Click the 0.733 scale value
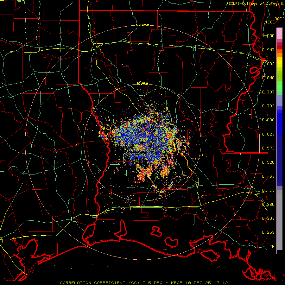The width and height of the screenshot is (285, 285). [x=268, y=106]
